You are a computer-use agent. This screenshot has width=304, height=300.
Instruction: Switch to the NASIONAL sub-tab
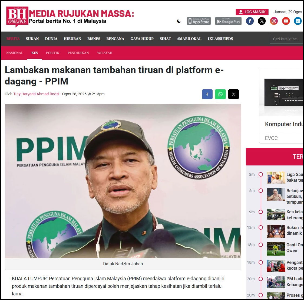point(15,53)
